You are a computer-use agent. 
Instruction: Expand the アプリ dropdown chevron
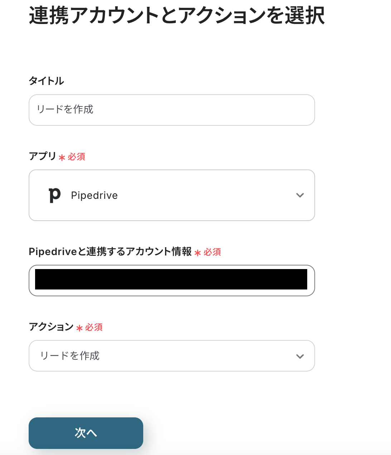(300, 195)
